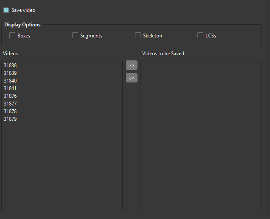
Task: Enable the Boxes display option
Action: coord(12,35)
